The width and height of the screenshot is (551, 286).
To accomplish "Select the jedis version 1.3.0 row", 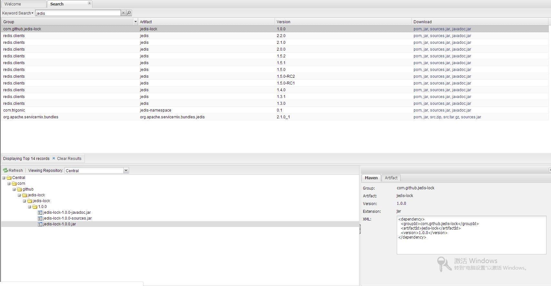I will point(275,104).
